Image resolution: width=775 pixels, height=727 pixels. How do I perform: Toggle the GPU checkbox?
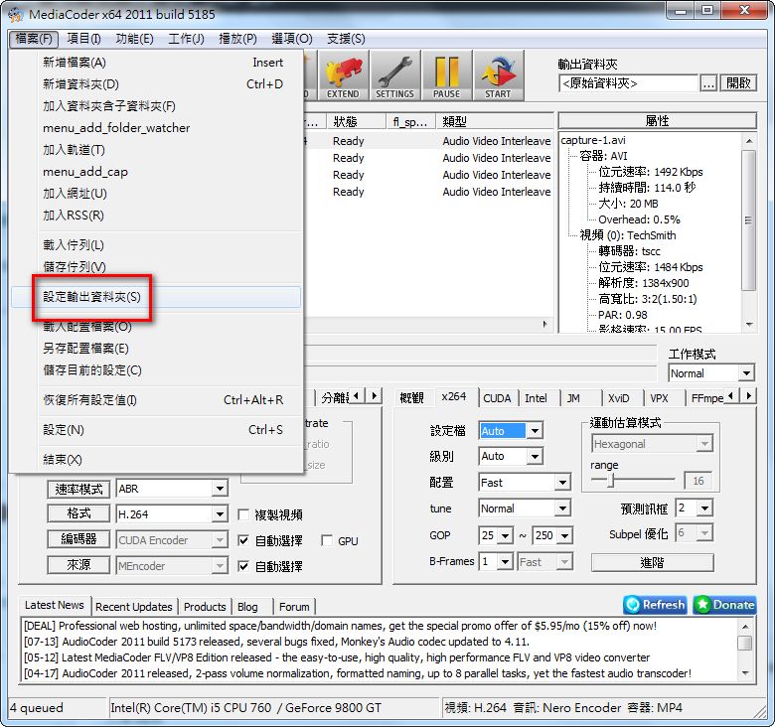[x=326, y=541]
